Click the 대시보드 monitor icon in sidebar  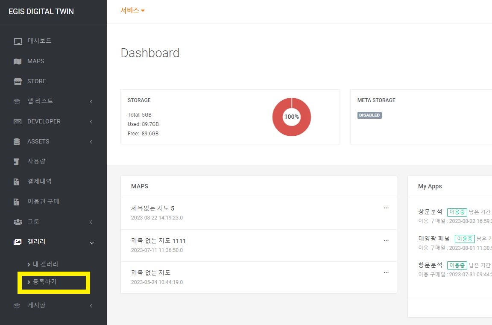18,41
